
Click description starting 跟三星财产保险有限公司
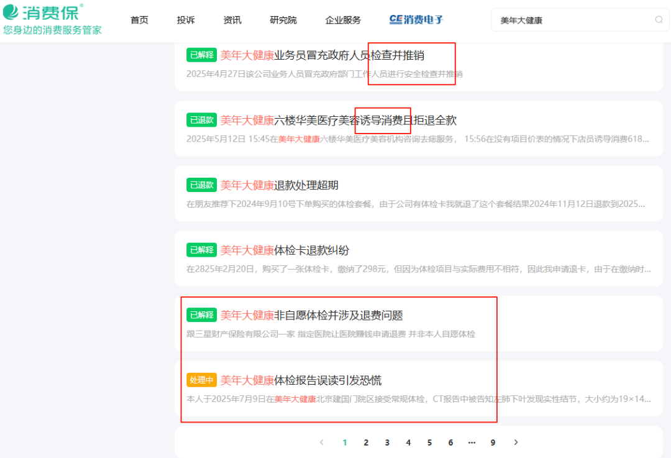point(331,334)
